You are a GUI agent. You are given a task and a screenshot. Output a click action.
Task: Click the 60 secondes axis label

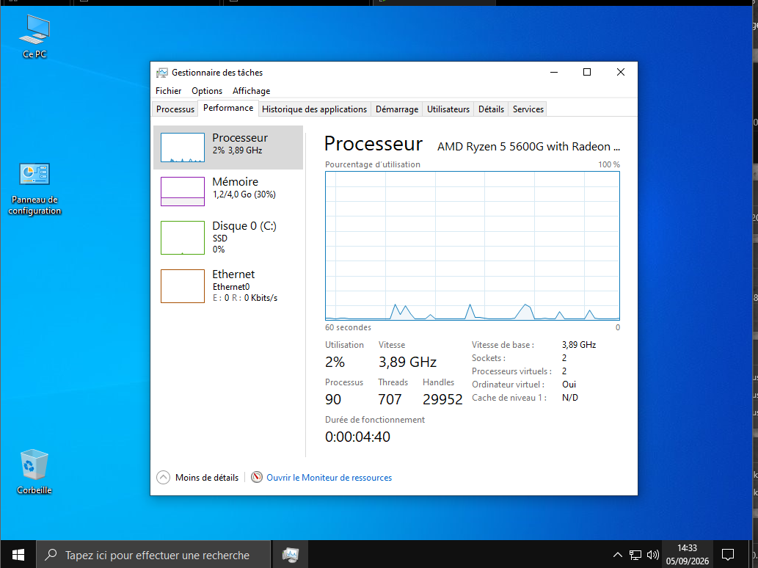click(x=348, y=327)
